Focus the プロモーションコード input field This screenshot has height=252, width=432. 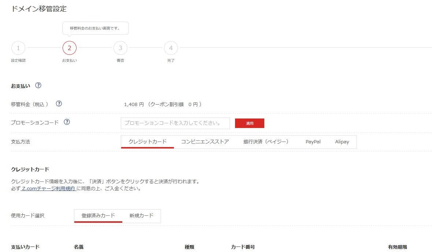click(175, 123)
